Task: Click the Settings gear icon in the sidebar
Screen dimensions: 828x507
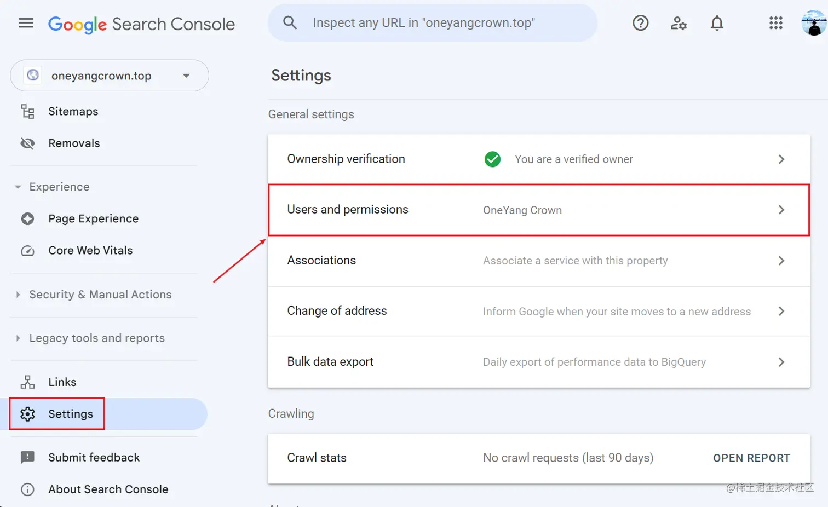Action: point(27,414)
